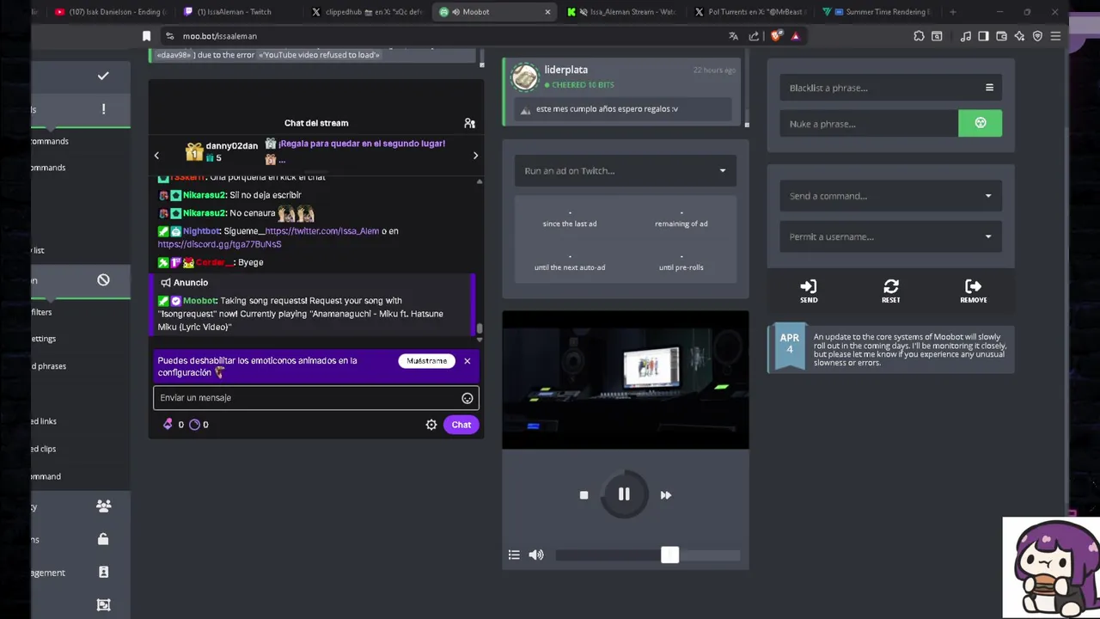Go to next gift leaderboard entry arrow
This screenshot has width=1100, height=619.
pyautogui.click(x=475, y=156)
